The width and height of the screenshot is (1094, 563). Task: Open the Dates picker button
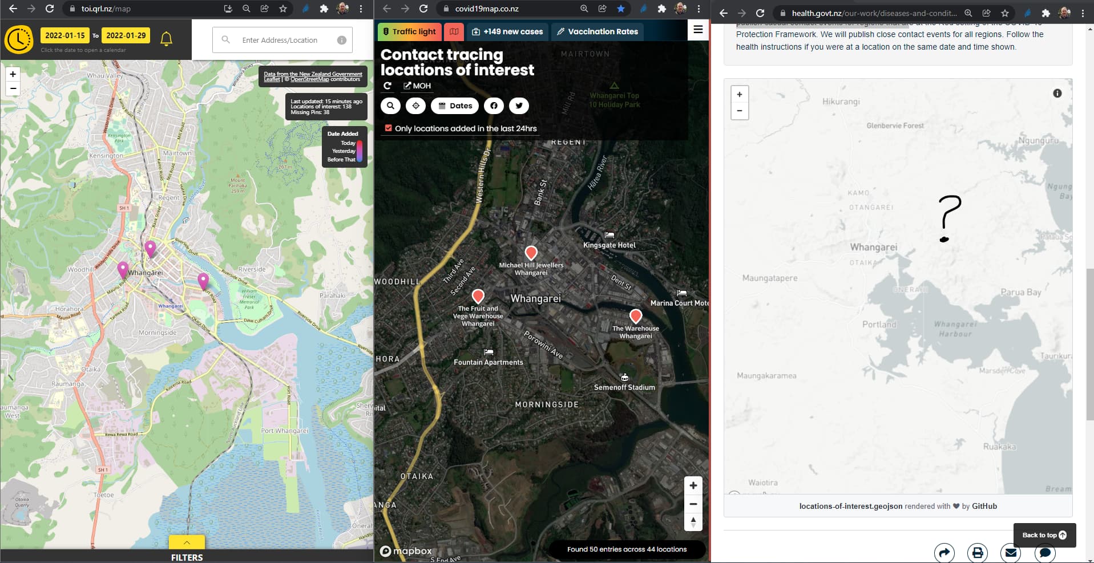coord(455,106)
